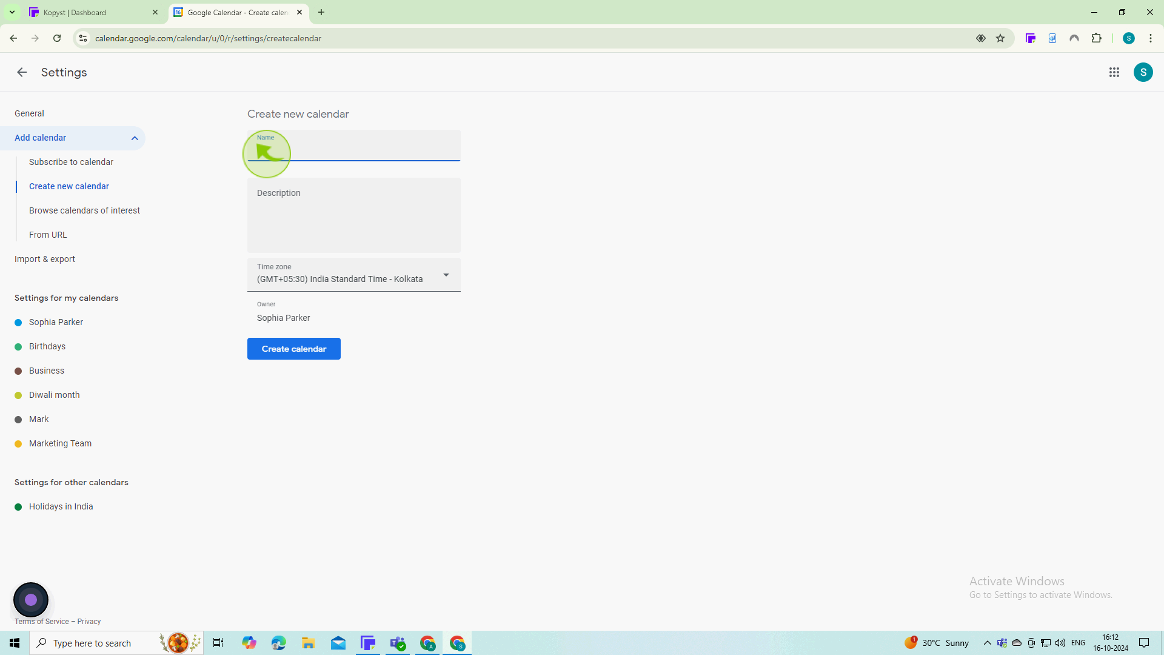Open the Time zone dropdown
This screenshot has width=1164, height=655.
(354, 275)
